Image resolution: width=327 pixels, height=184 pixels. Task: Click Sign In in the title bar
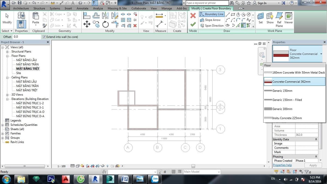[x=262, y=3]
